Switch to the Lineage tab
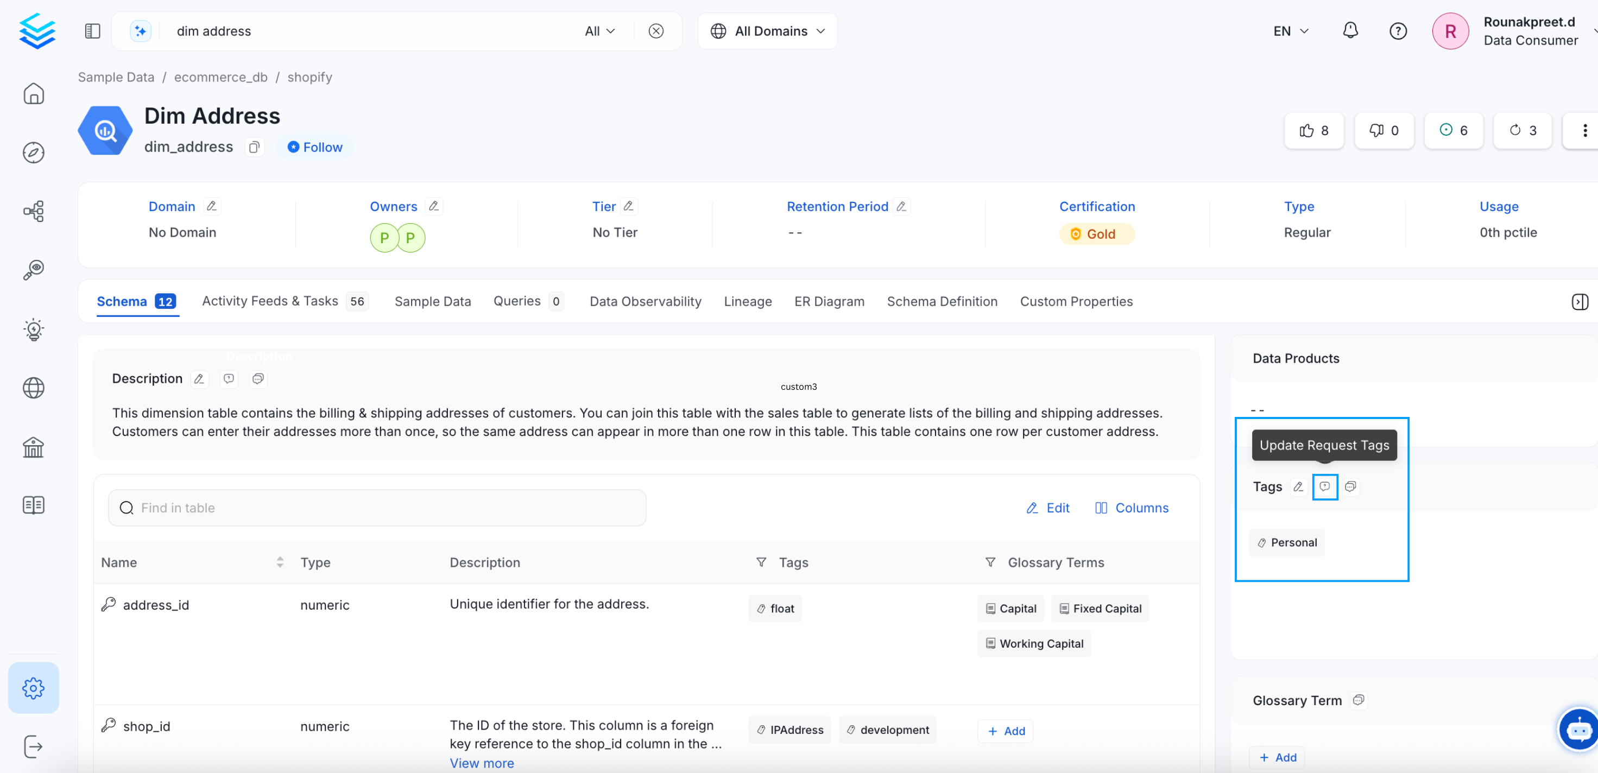Image resolution: width=1598 pixels, height=773 pixels. pyautogui.click(x=748, y=301)
